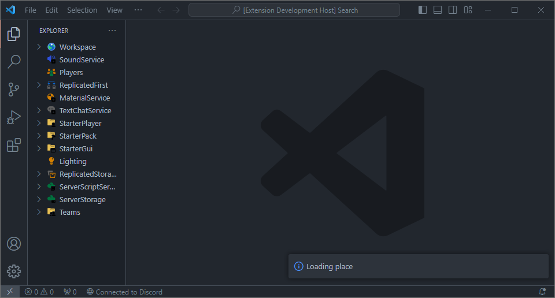The width and height of the screenshot is (555, 298).
Task: Click the Lighting bulb icon
Action: click(51, 161)
